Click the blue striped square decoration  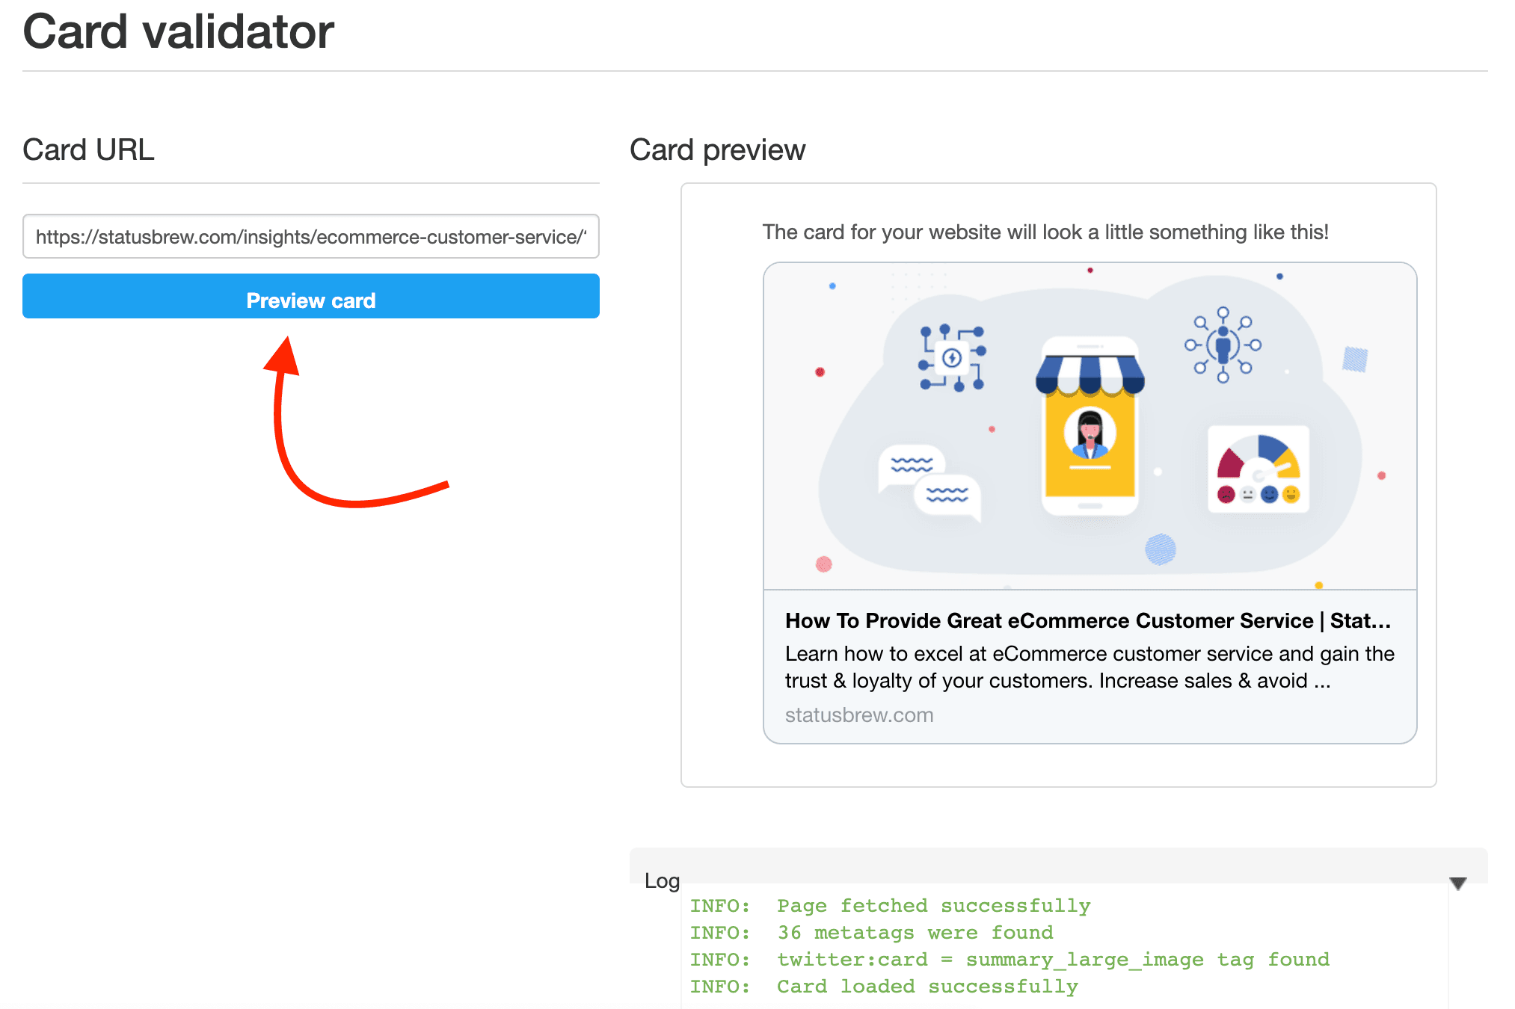(x=1354, y=360)
